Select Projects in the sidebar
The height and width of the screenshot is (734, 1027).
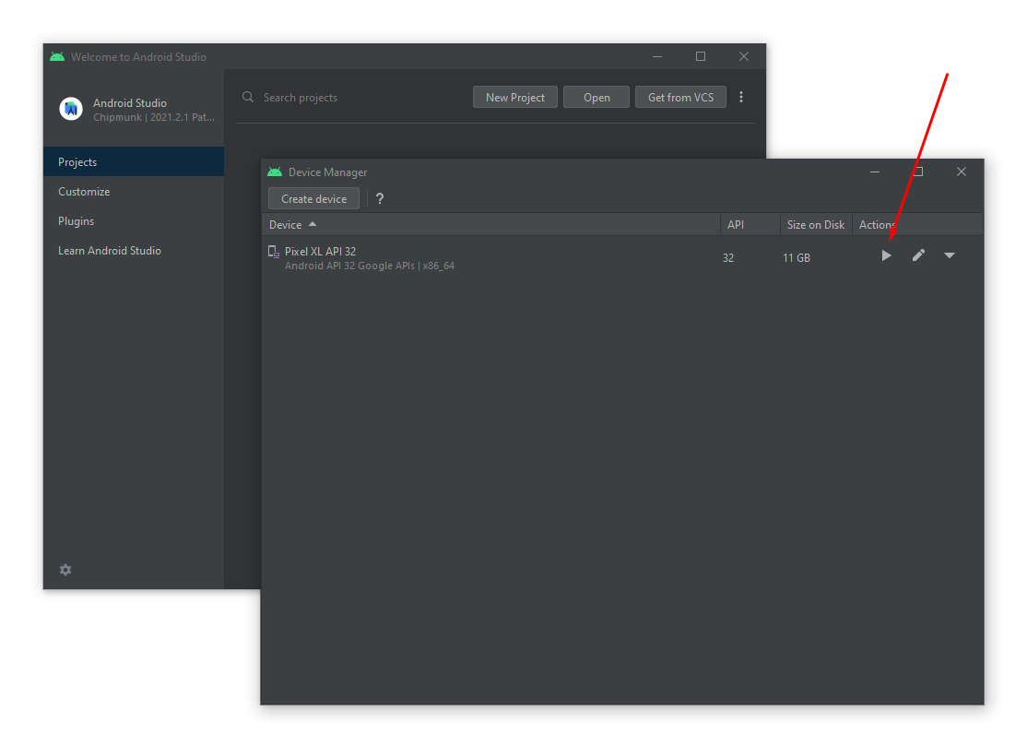(134, 162)
